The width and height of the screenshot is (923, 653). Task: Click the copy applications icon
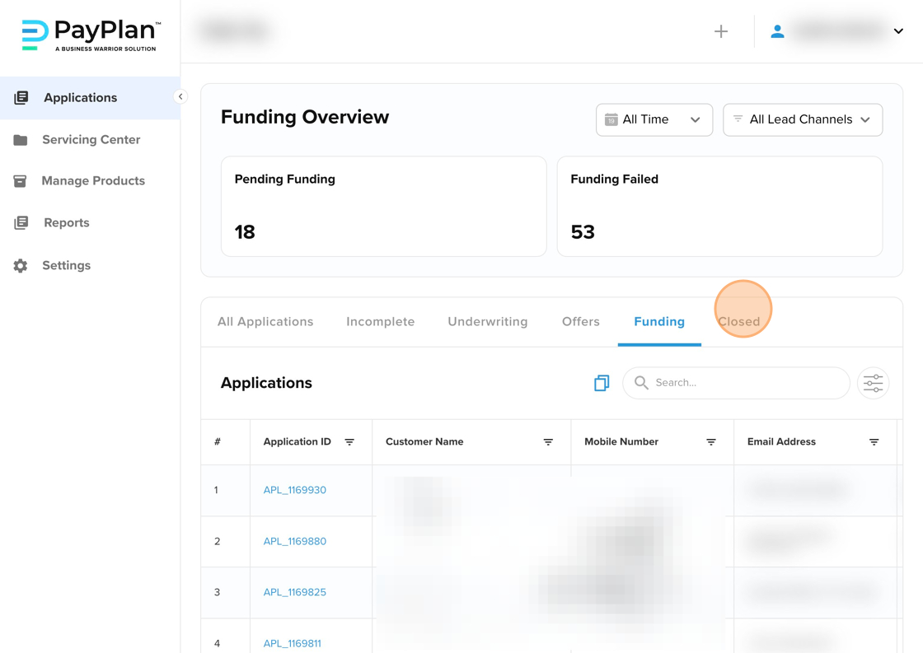[x=602, y=383]
